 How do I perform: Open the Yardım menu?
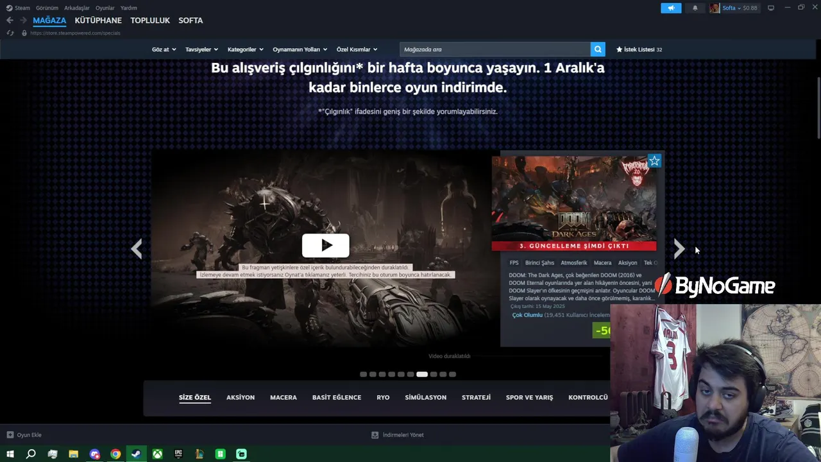coord(129,8)
